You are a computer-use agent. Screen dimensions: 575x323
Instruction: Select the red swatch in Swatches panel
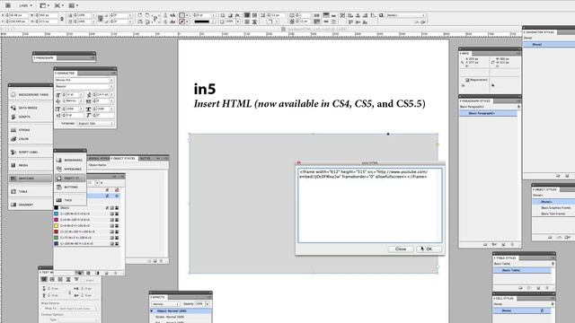click(87, 231)
